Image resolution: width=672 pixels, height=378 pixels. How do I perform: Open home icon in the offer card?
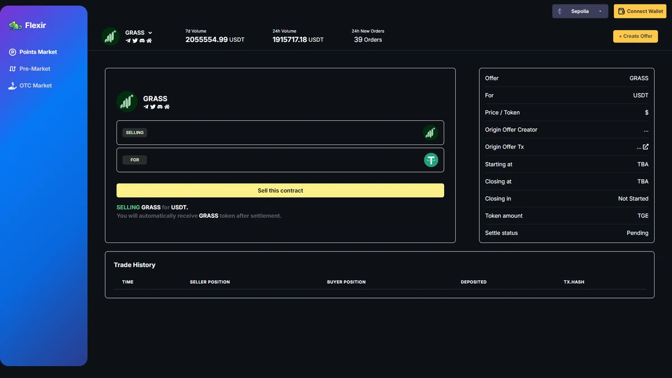(x=167, y=106)
